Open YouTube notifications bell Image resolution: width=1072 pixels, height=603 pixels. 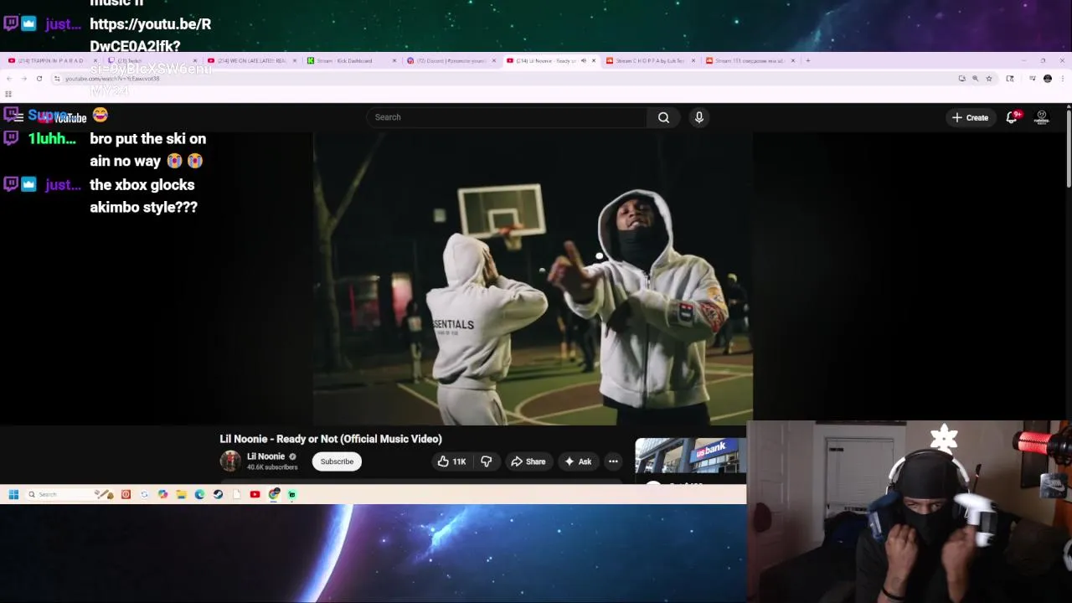point(1012,117)
